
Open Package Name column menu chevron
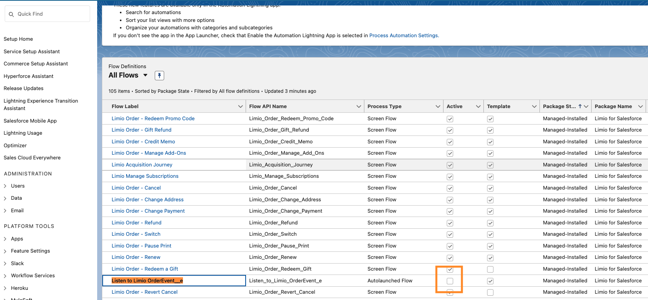tap(641, 107)
